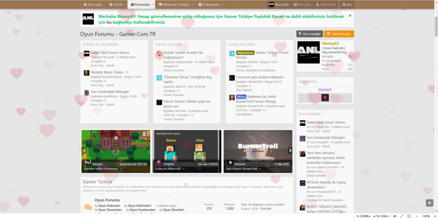Select the Forumlar tab
Viewport: 438px width, 219px height.
tap(140, 5)
